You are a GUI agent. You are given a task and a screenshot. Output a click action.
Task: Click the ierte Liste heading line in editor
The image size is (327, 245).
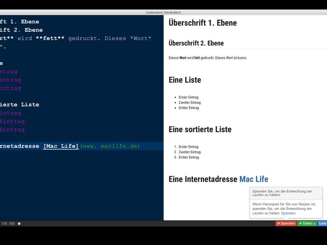20,105
